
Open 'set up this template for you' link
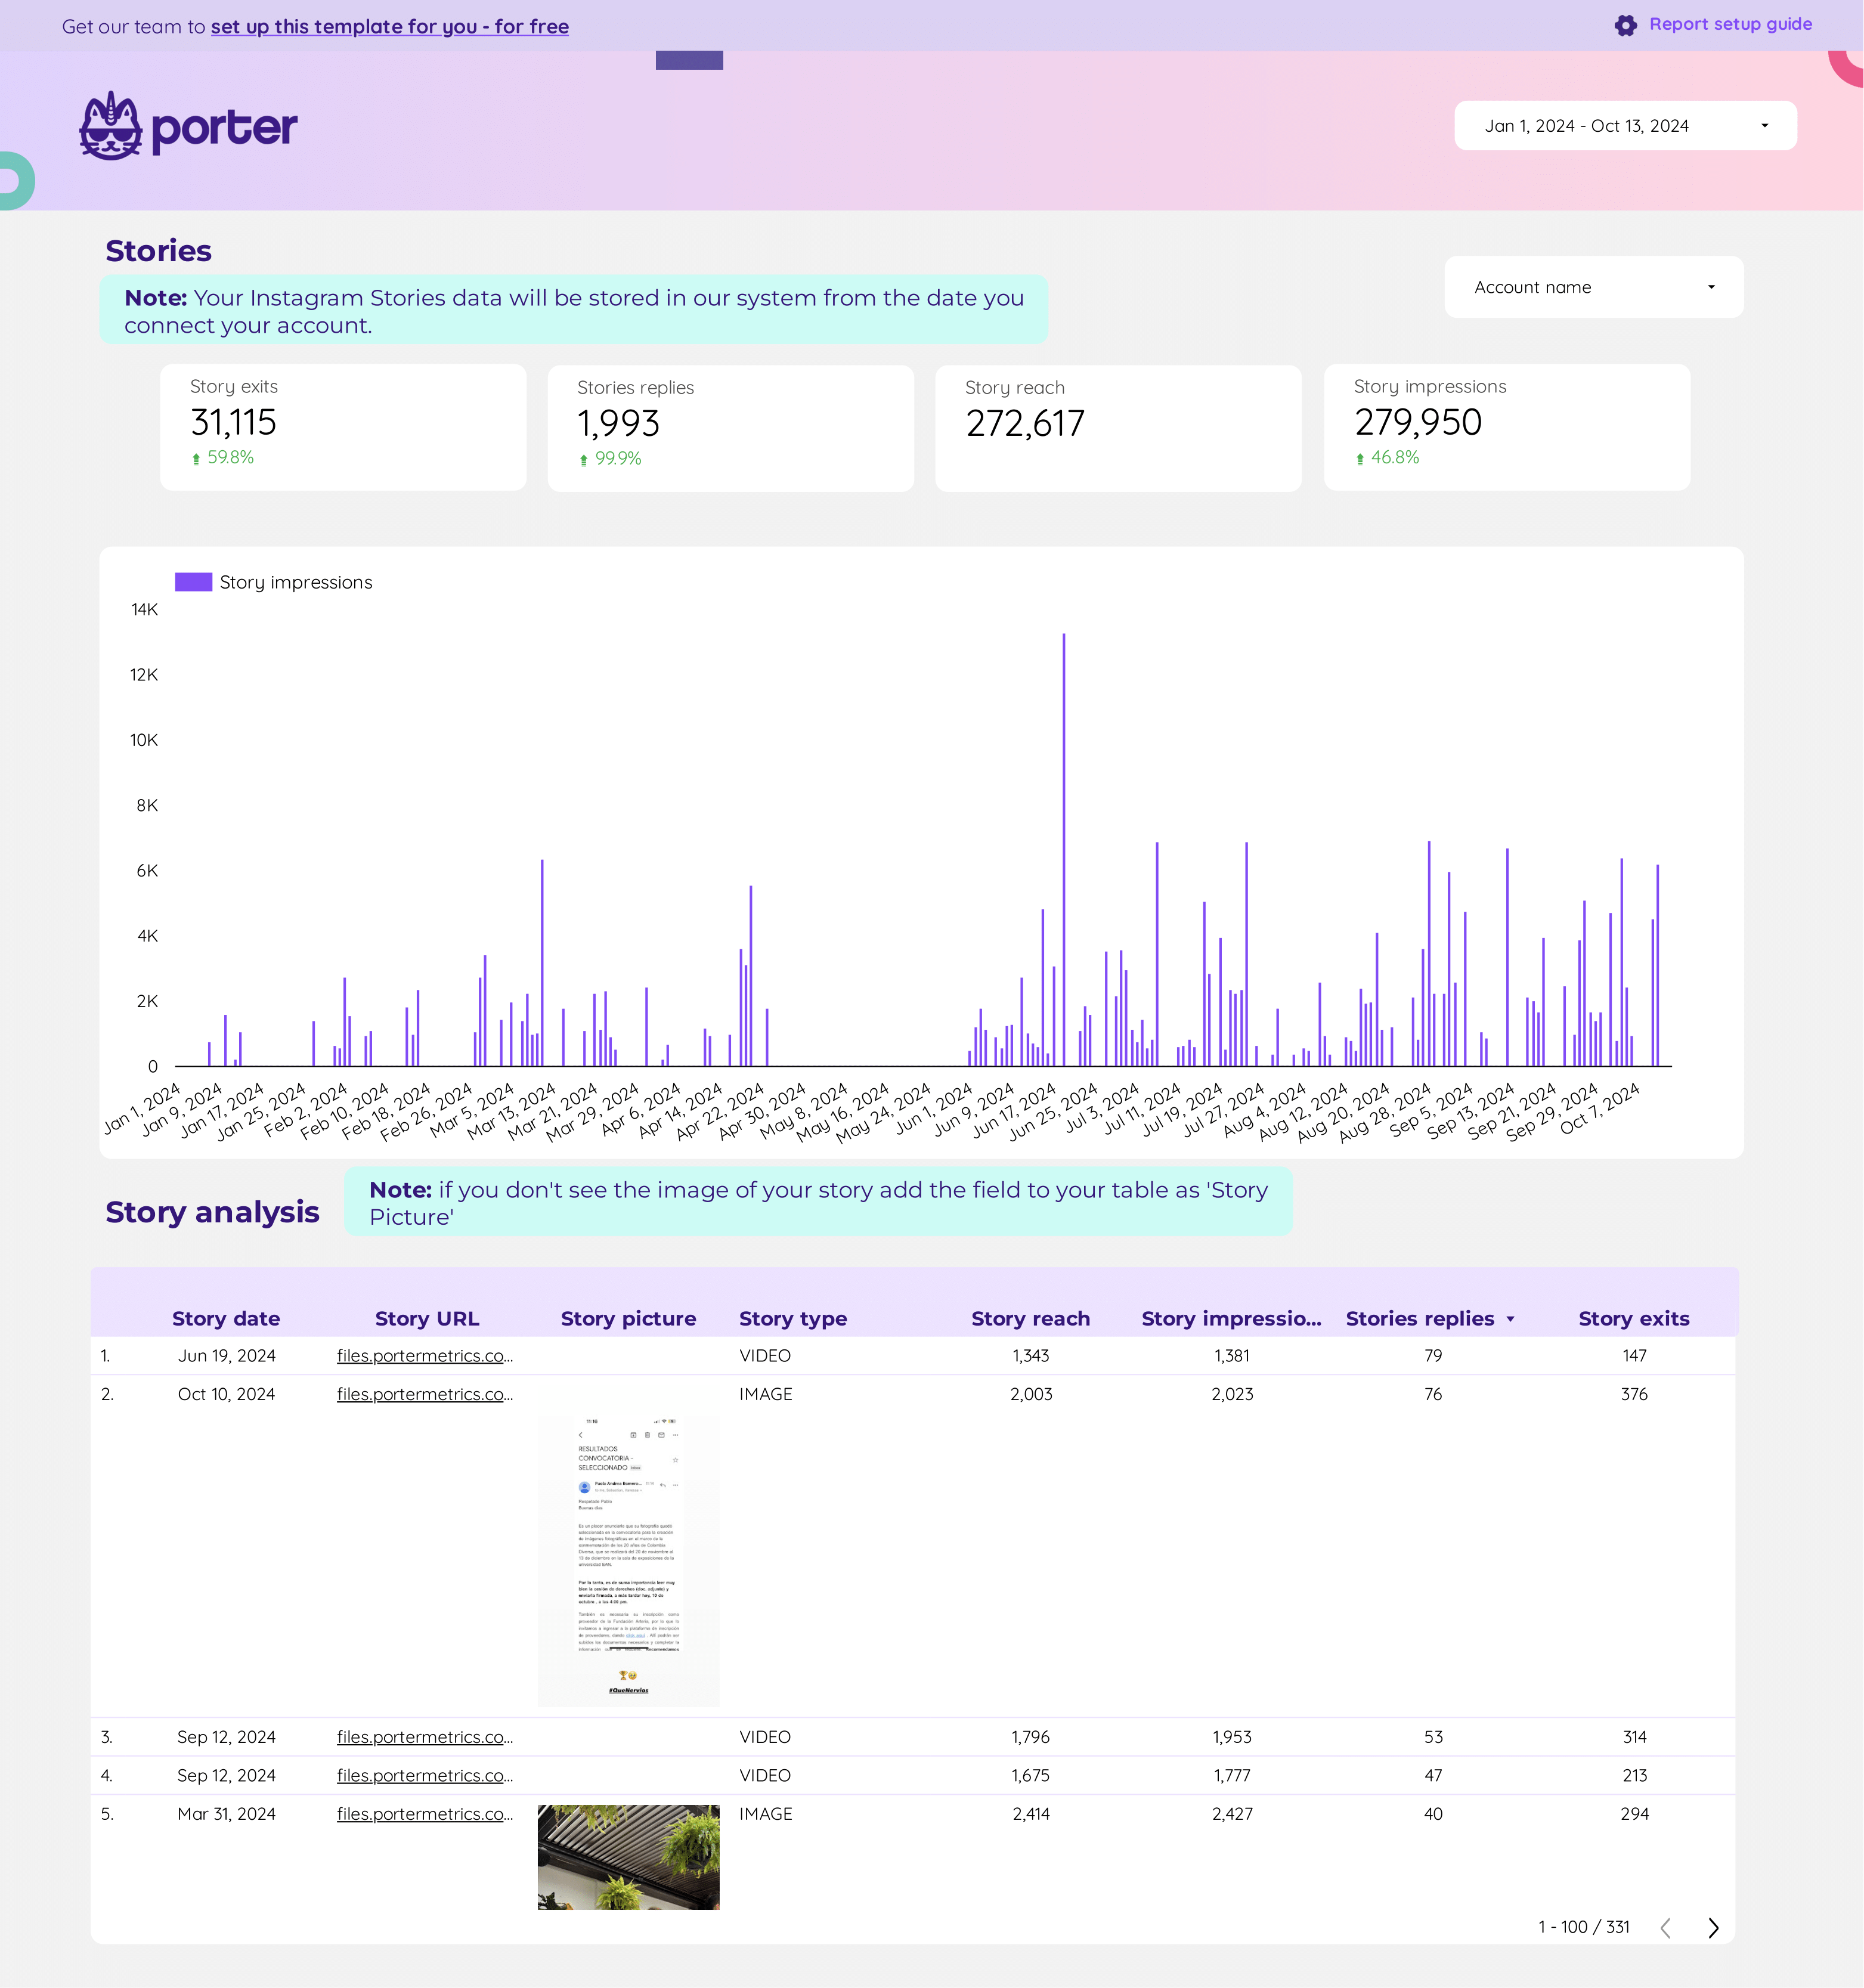point(390,27)
